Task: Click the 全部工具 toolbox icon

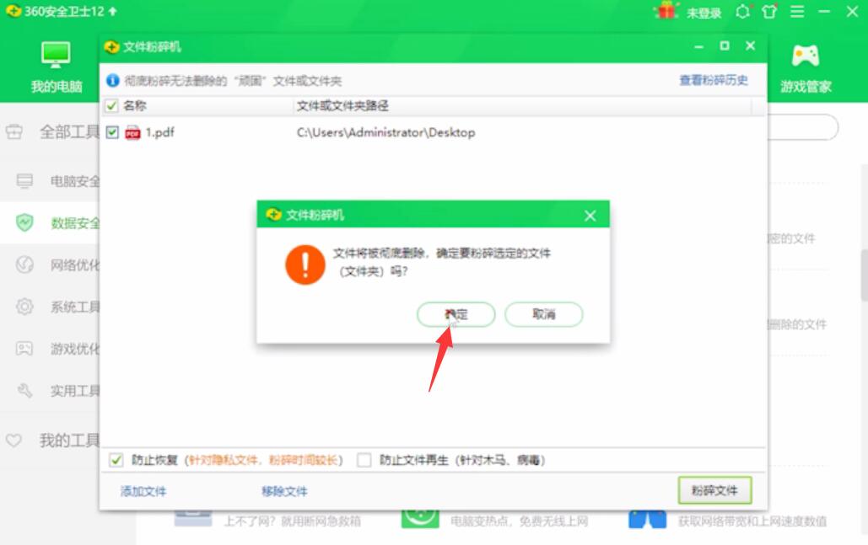Action: [13, 132]
